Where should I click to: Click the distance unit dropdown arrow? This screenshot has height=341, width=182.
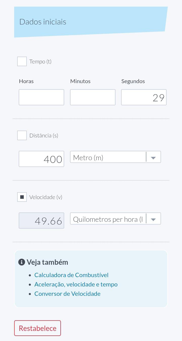[153, 158]
